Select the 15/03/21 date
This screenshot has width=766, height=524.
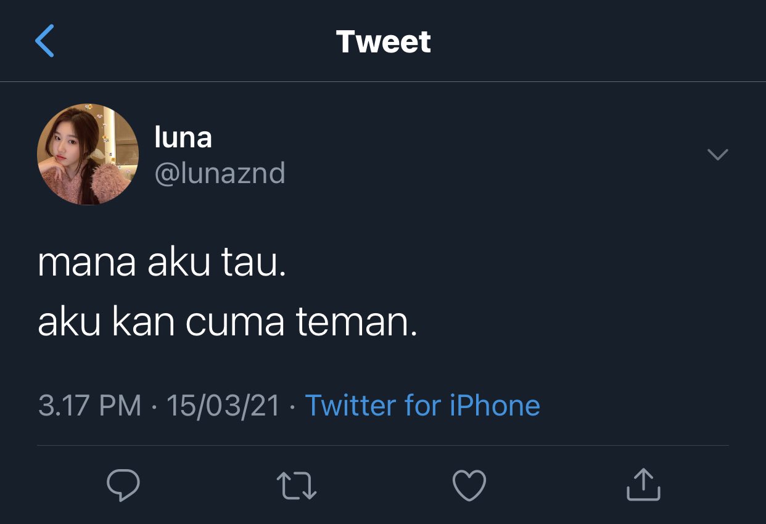[223, 406]
